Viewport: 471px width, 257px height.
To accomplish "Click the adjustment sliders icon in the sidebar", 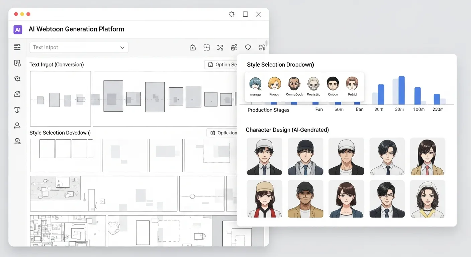I will coord(17,47).
